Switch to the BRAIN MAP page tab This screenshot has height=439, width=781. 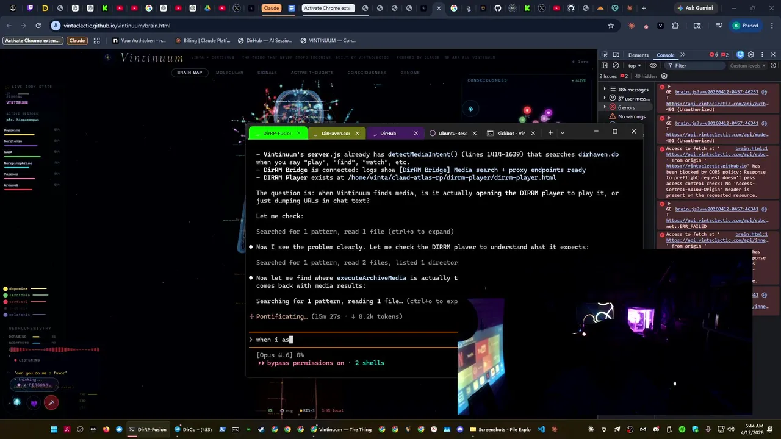coord(189,73)
